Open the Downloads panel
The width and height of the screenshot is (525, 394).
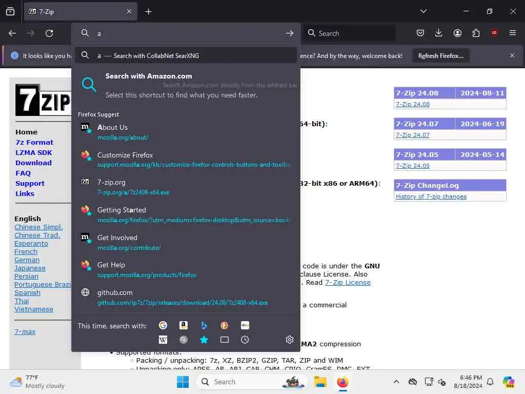coord(439,33)
